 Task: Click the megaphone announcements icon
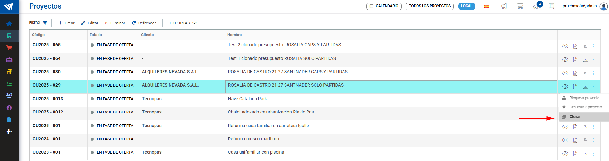[504, 6]
